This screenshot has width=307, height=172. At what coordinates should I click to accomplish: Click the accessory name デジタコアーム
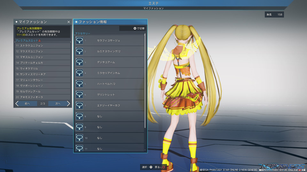click(106, 62)
